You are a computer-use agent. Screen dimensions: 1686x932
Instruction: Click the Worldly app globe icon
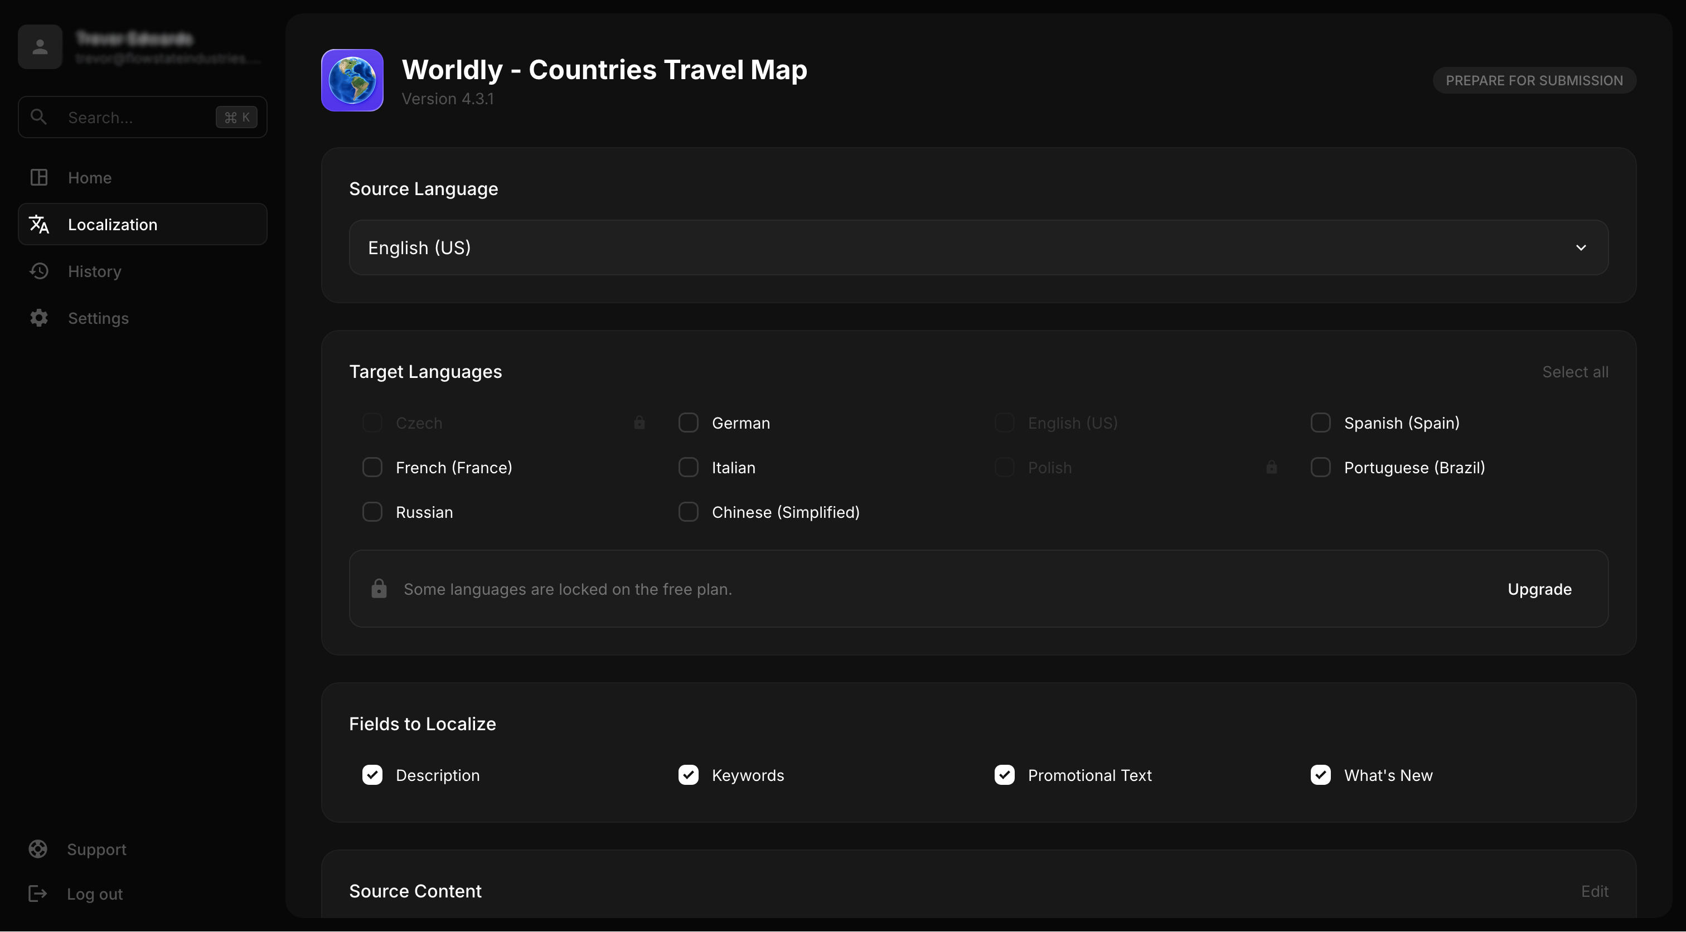pos(351,80)
